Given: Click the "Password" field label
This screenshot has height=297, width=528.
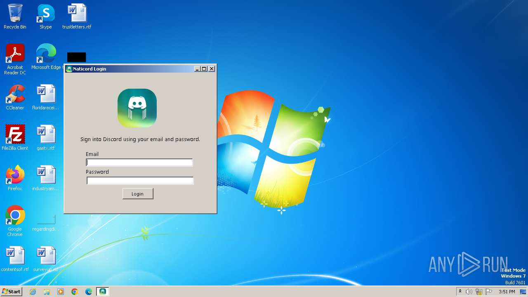Looking at the screenshot, I should (x=97, y=172).
